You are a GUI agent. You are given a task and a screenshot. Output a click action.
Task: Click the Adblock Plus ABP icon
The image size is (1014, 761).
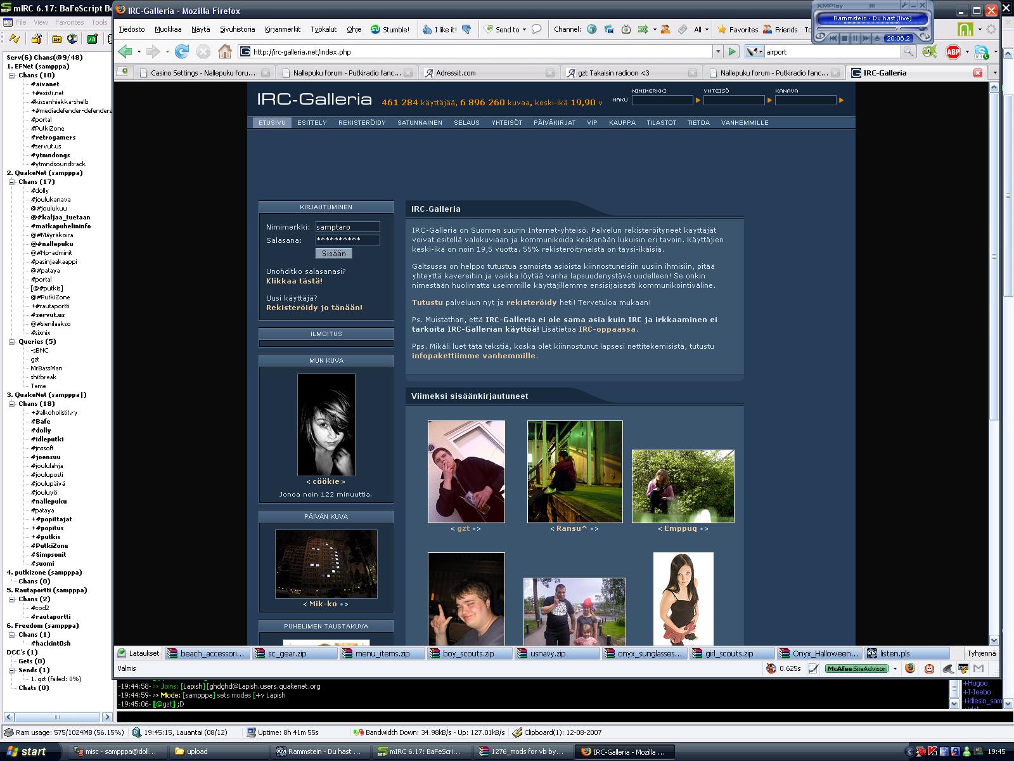953,52
